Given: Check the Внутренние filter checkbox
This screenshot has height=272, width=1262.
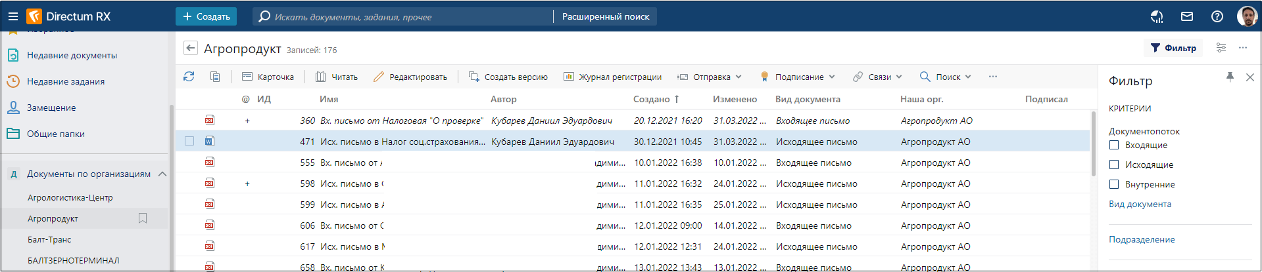Looking at the screenshot, I should (1114, 184).
